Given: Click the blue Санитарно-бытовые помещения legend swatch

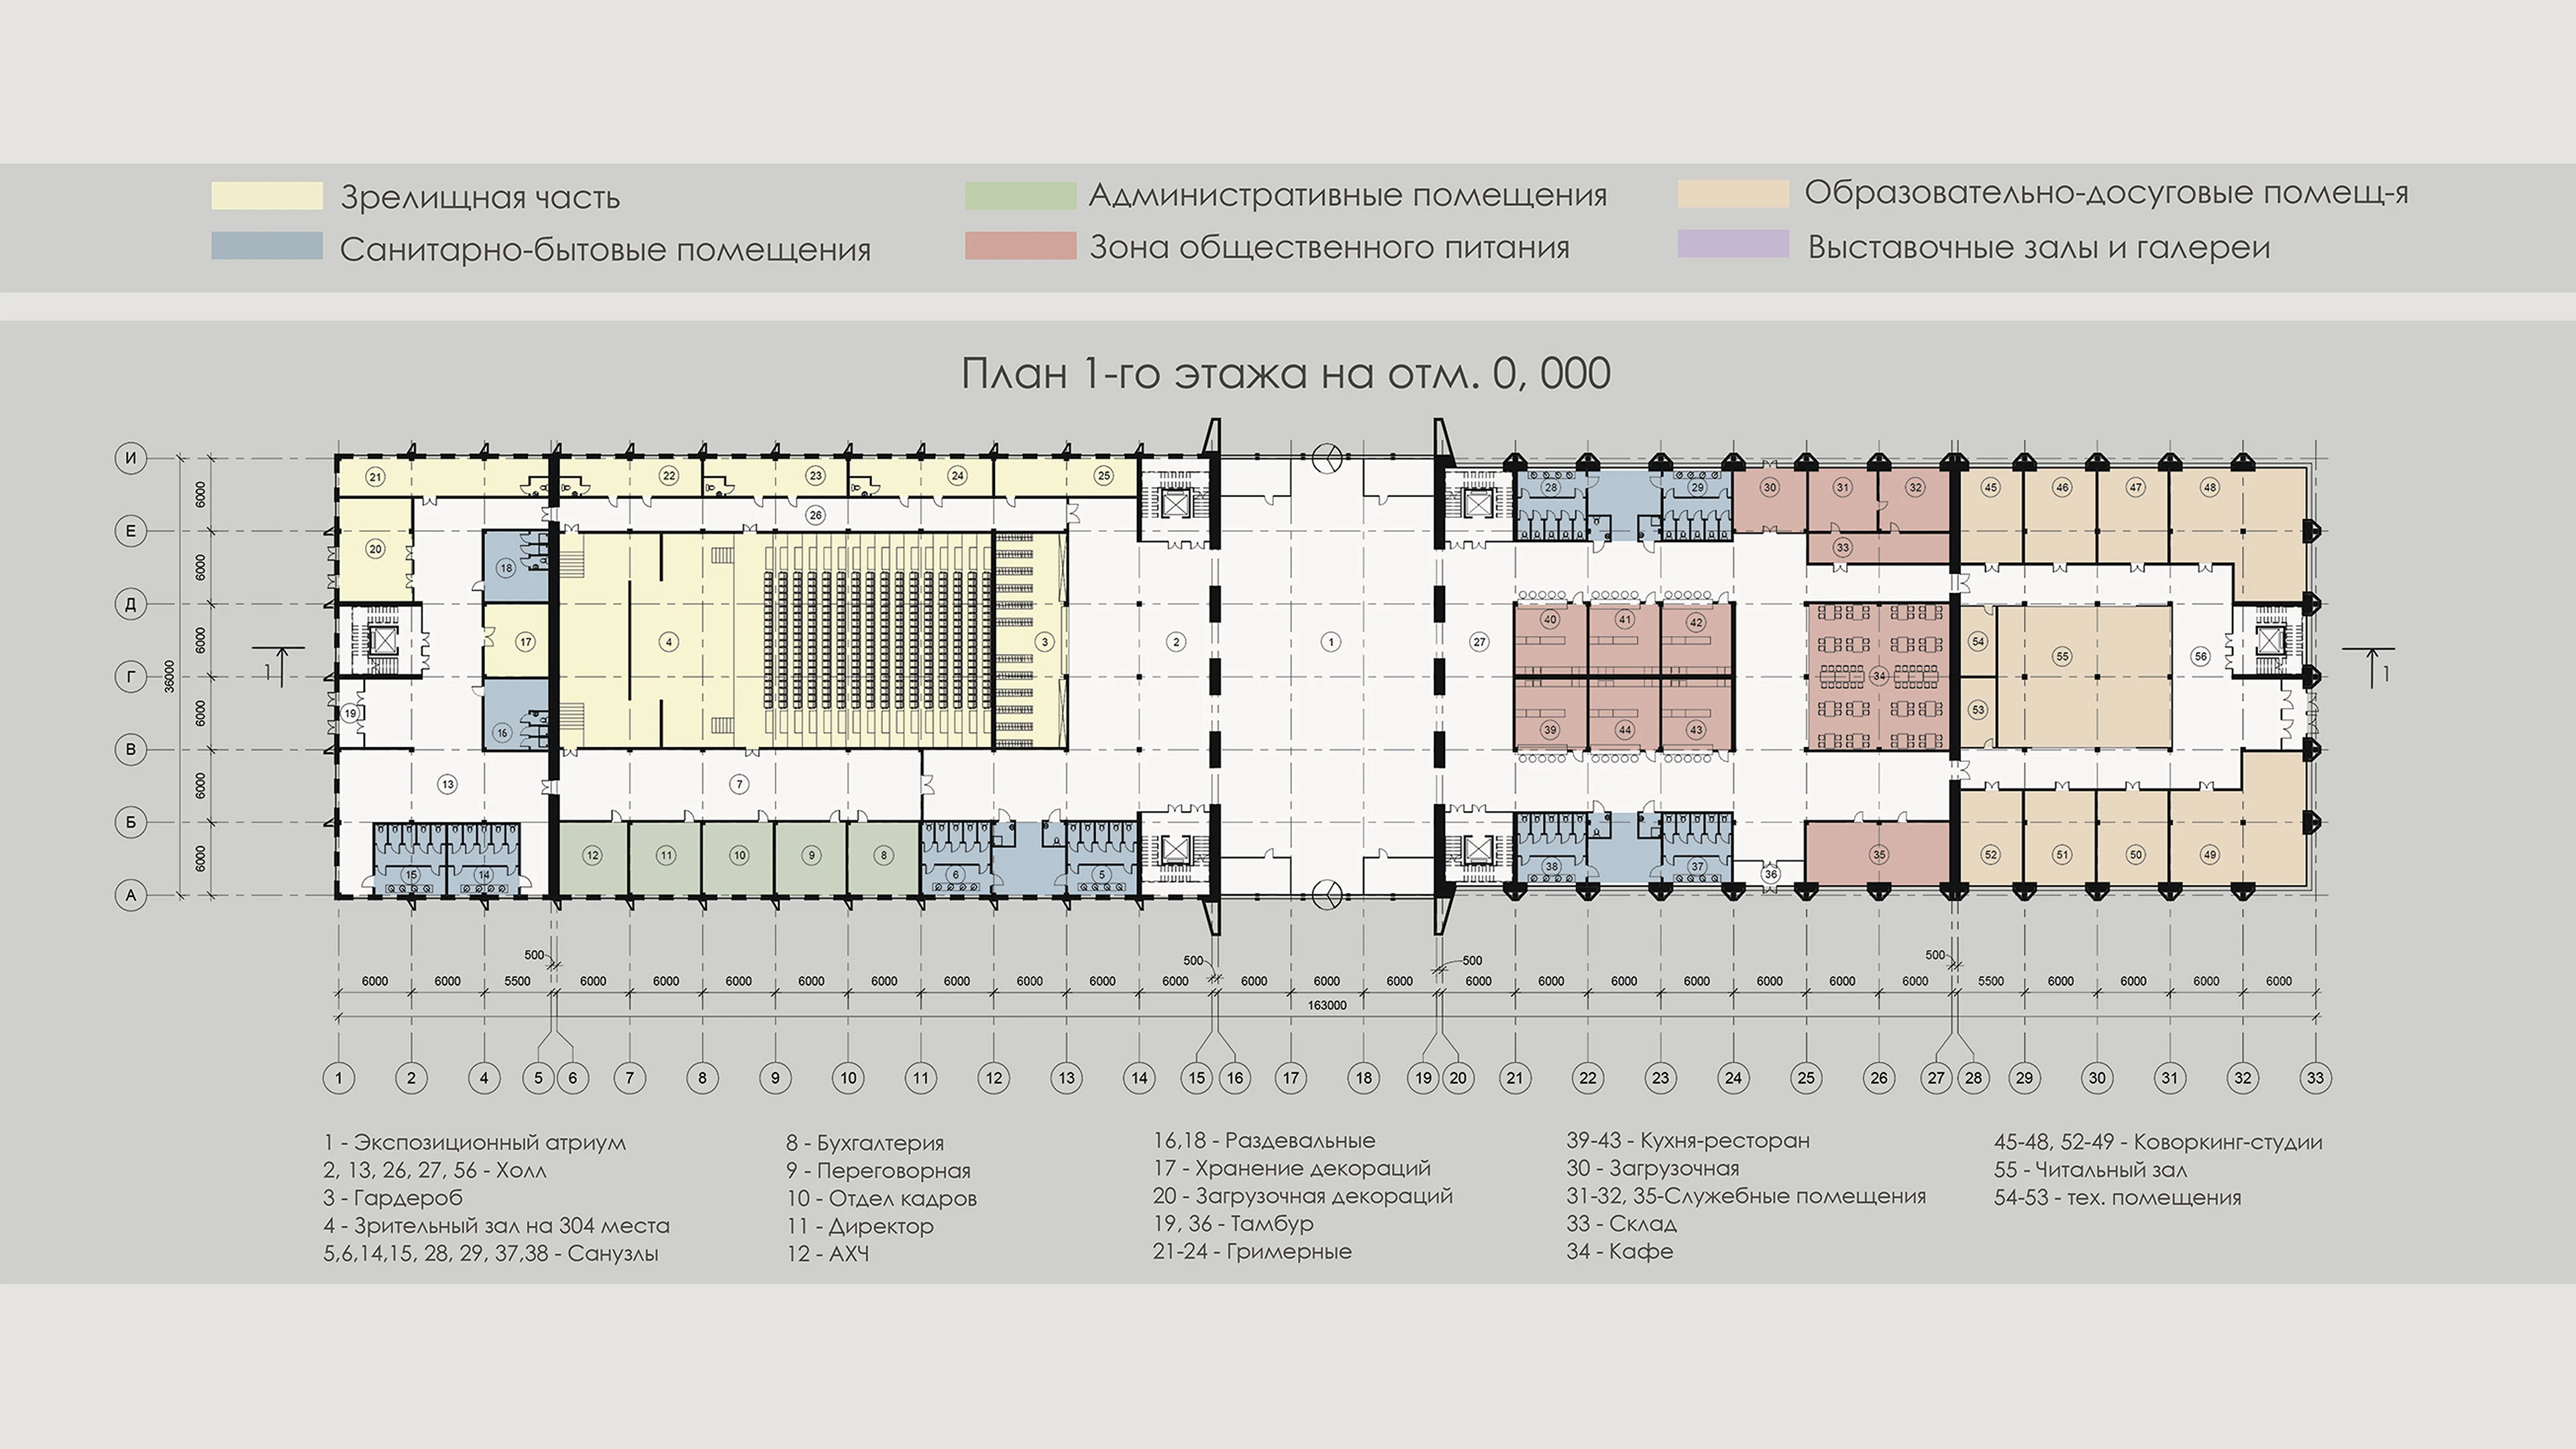Looking at the screenshot, I should tap(267, 246).
